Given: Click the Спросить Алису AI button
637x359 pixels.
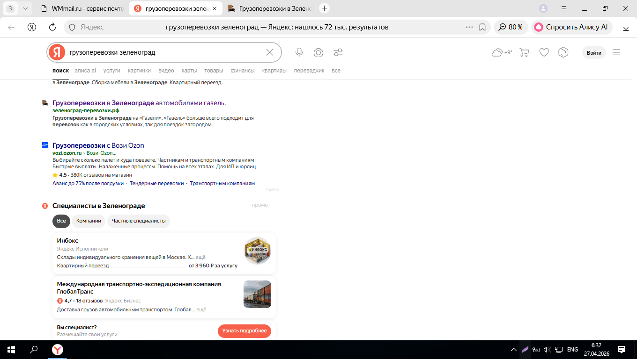Looking at the screenshot, I should pos(571,27).
